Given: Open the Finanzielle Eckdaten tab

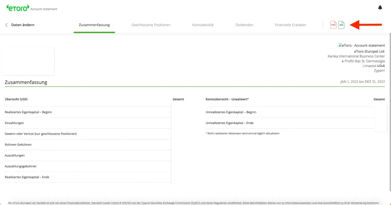Looking at the screenshot, I should pos(290,25).
